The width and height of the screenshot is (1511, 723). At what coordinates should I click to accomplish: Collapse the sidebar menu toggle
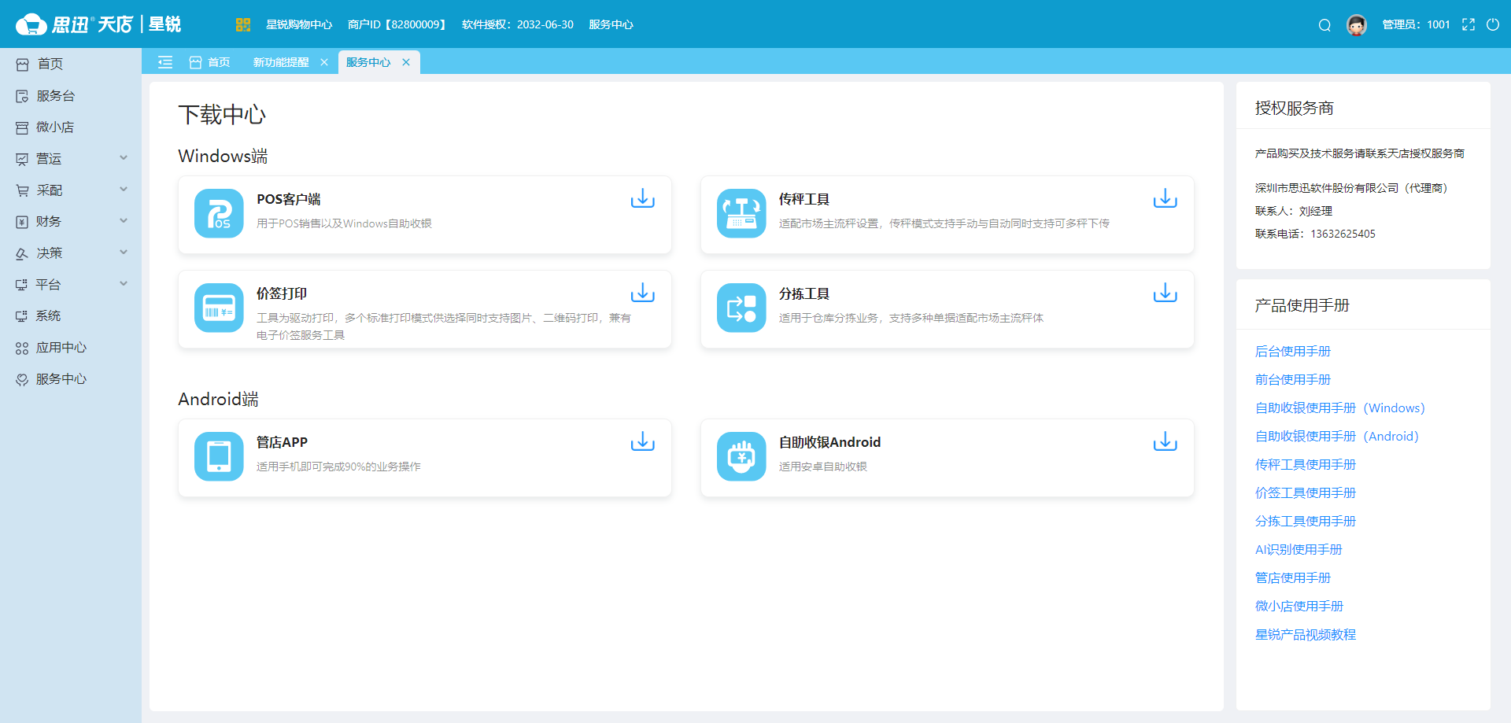pyautogui.click(x=165, y=62)
